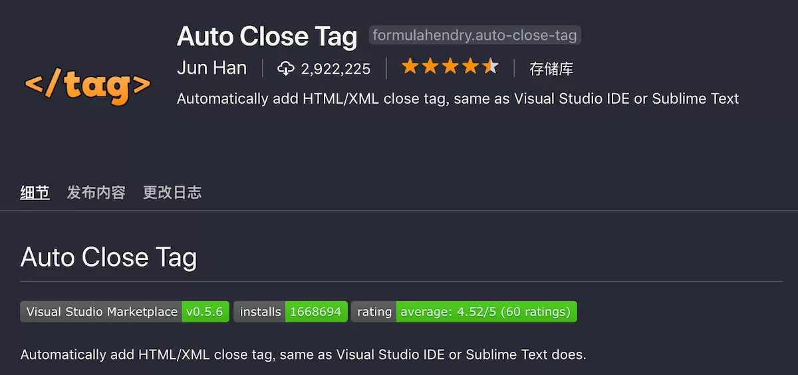
Task: Click the cloud download icon
Action: pyautogui.click(x=286, y=68)
